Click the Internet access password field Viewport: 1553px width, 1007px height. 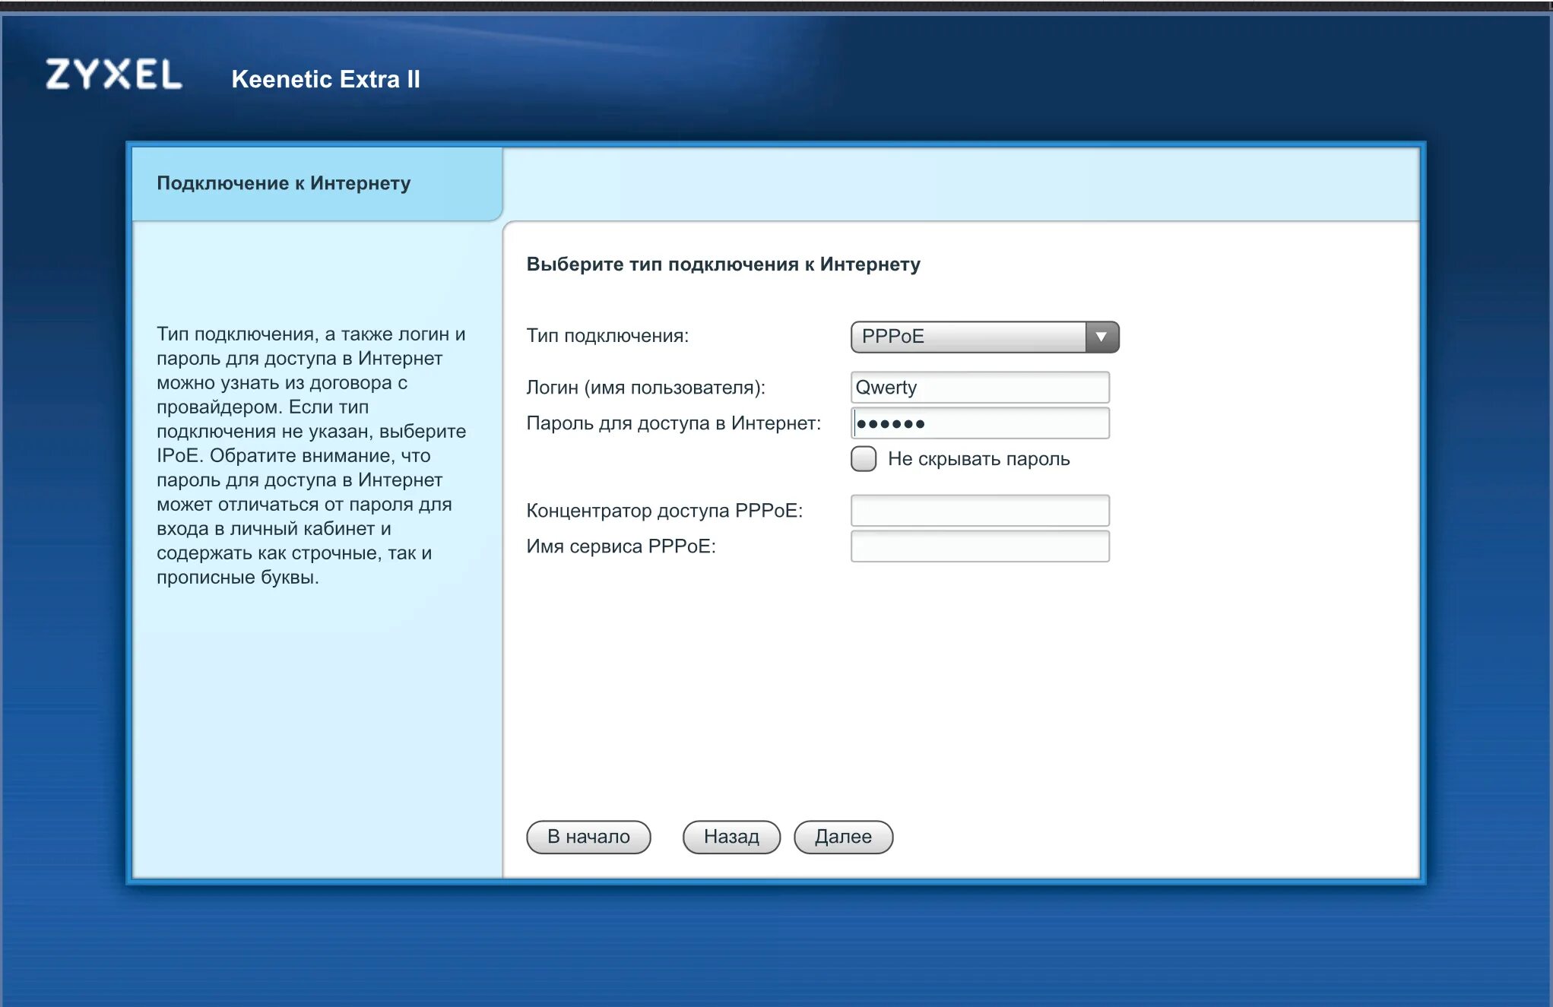[x=980, y=423]
